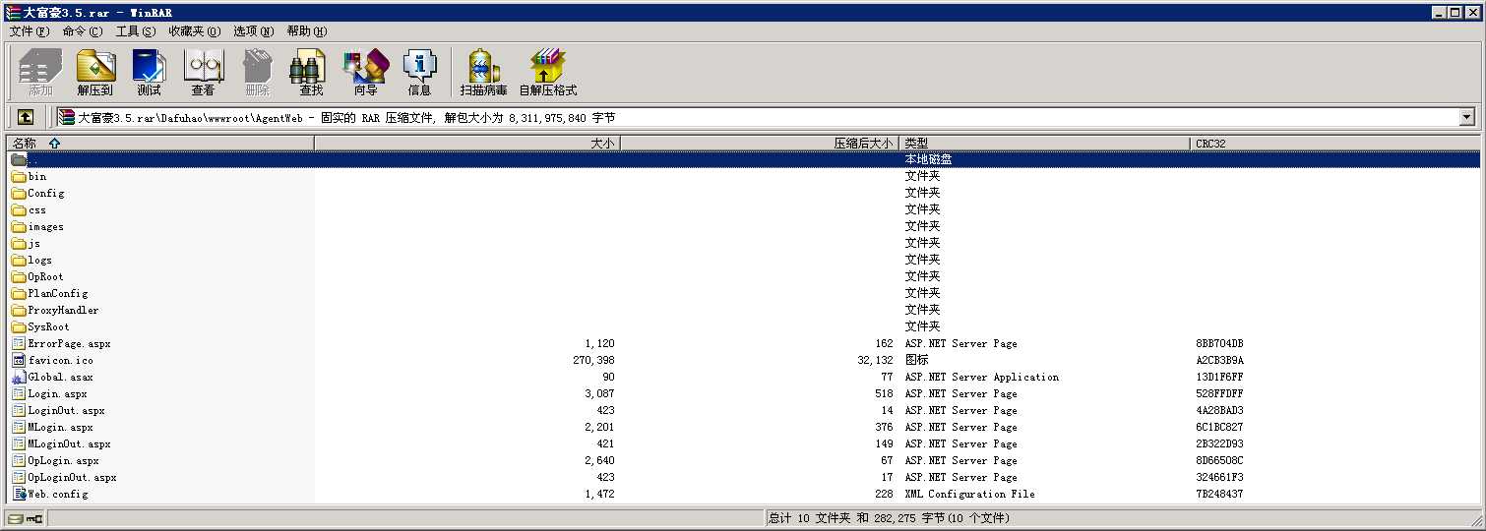1486x531 pixels.
Task: Select the logs folder icon
Action: (19, 261)
